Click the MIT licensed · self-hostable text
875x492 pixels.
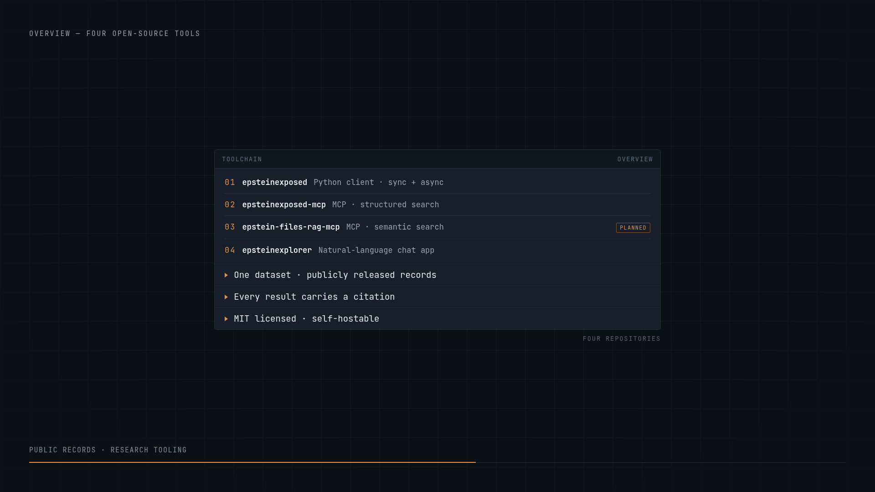[306, 319]
